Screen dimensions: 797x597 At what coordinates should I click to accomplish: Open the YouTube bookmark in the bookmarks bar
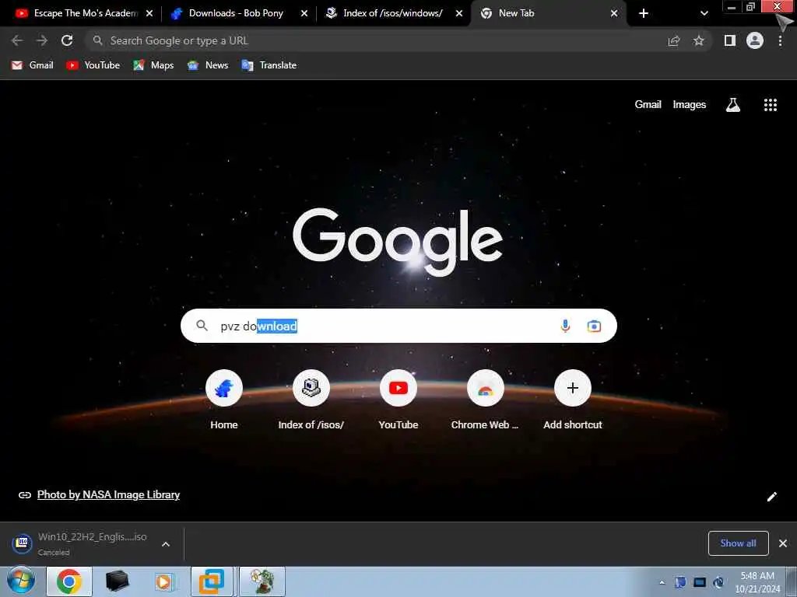coord(93,65)
